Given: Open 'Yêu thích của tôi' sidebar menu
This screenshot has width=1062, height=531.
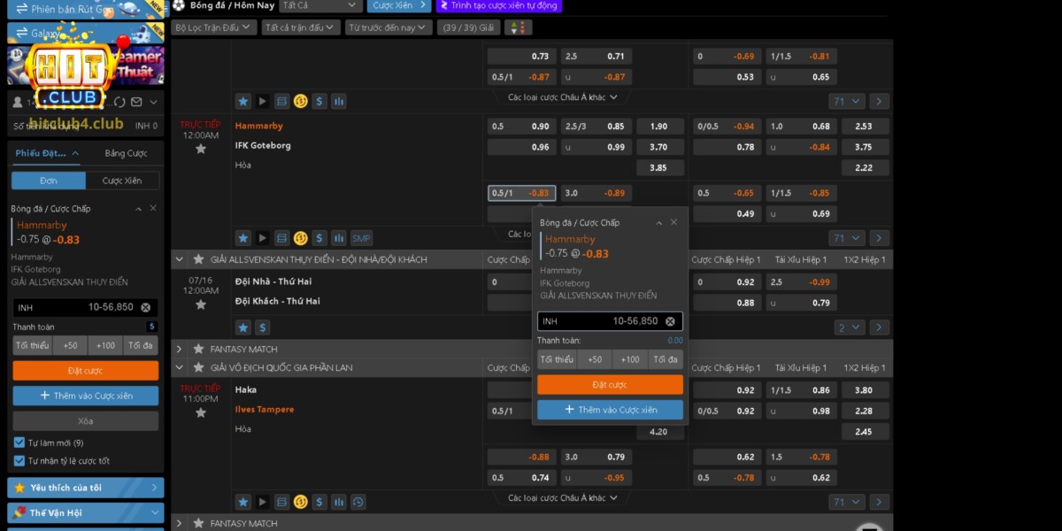Looking at the screenshot, I should pyautogui.click(x=85, y=488).
